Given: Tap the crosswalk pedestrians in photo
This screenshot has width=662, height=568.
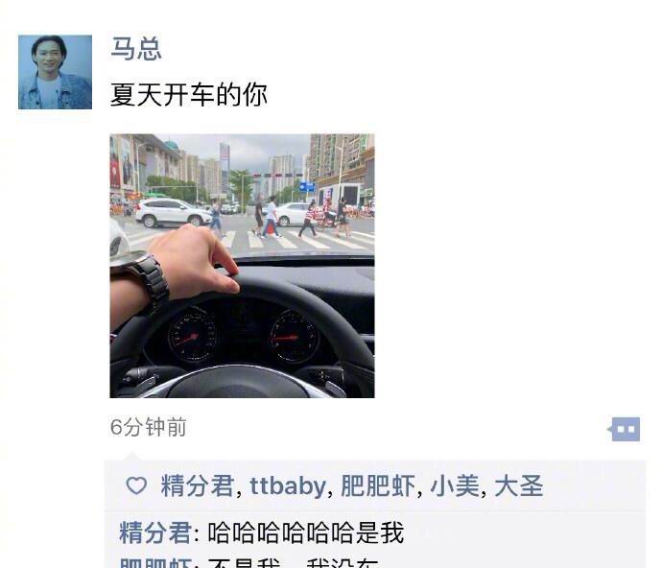Looking at the screenshot, I should pyautogui.click(x=287, y=218).
